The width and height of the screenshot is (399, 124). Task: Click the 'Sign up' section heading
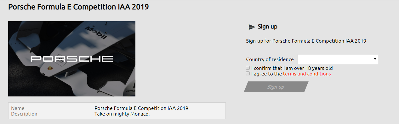267,27
